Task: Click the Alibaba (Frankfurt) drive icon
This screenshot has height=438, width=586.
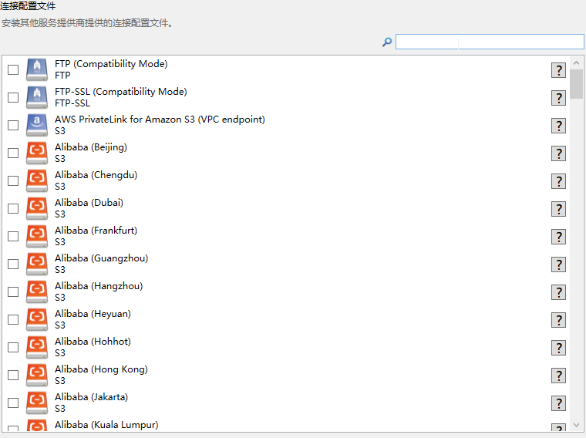Action: 37,236
